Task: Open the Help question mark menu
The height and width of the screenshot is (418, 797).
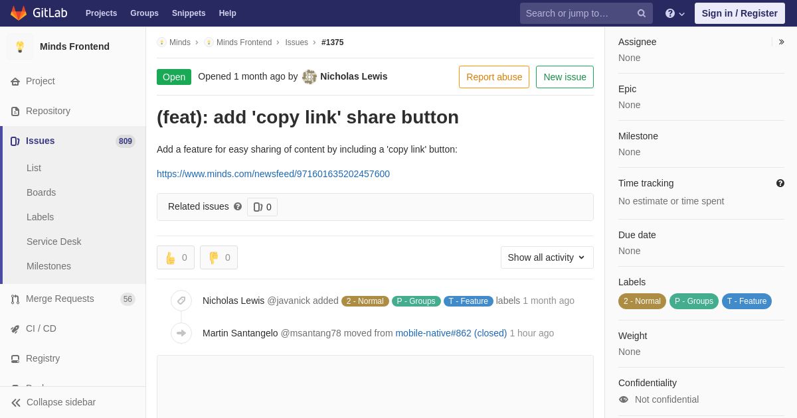Action: point(675,13)
